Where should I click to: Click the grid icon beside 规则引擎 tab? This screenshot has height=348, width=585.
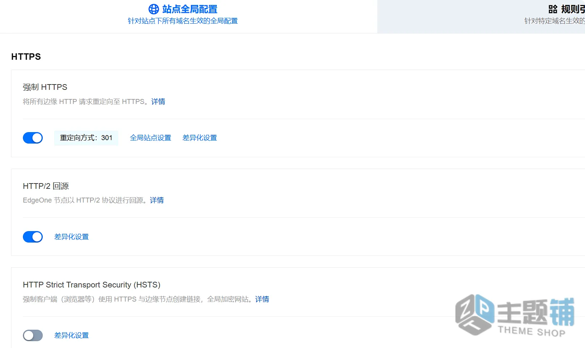(x=553, y=9)
